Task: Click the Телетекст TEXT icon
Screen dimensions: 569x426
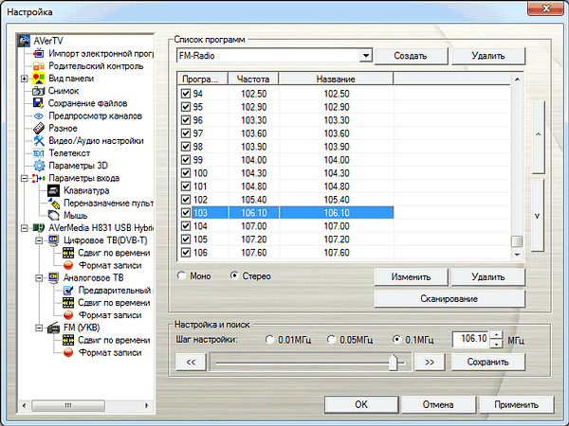Action: pyautogui.click(x=39, y=153)
